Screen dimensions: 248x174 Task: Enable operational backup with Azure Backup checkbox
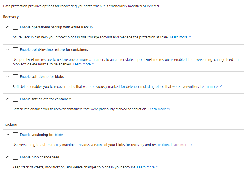[x=15, y=27]
